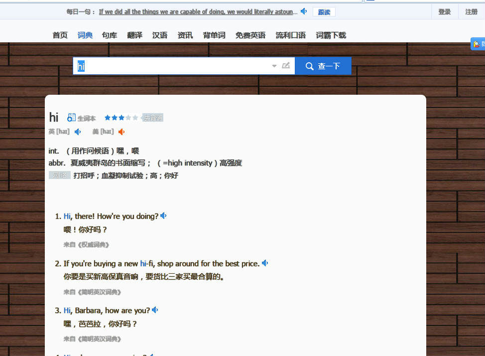The height and width of the screenshot is (356, 485).
Task: Click the 登录 login link
Action: click(x=445, y=12)
